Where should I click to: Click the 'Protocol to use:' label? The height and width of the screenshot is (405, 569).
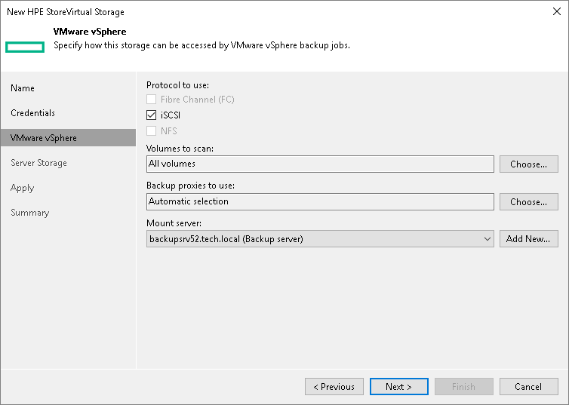click(178, 85)
